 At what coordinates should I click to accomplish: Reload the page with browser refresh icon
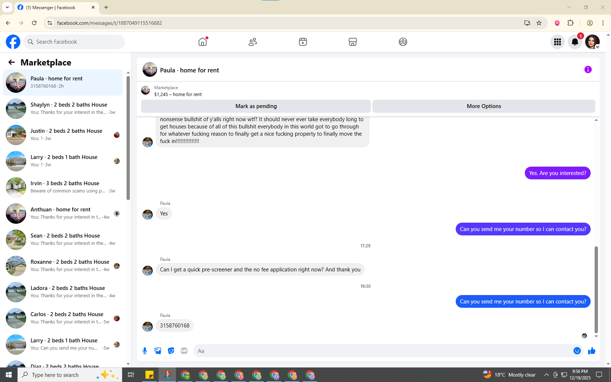click(34, 23)
